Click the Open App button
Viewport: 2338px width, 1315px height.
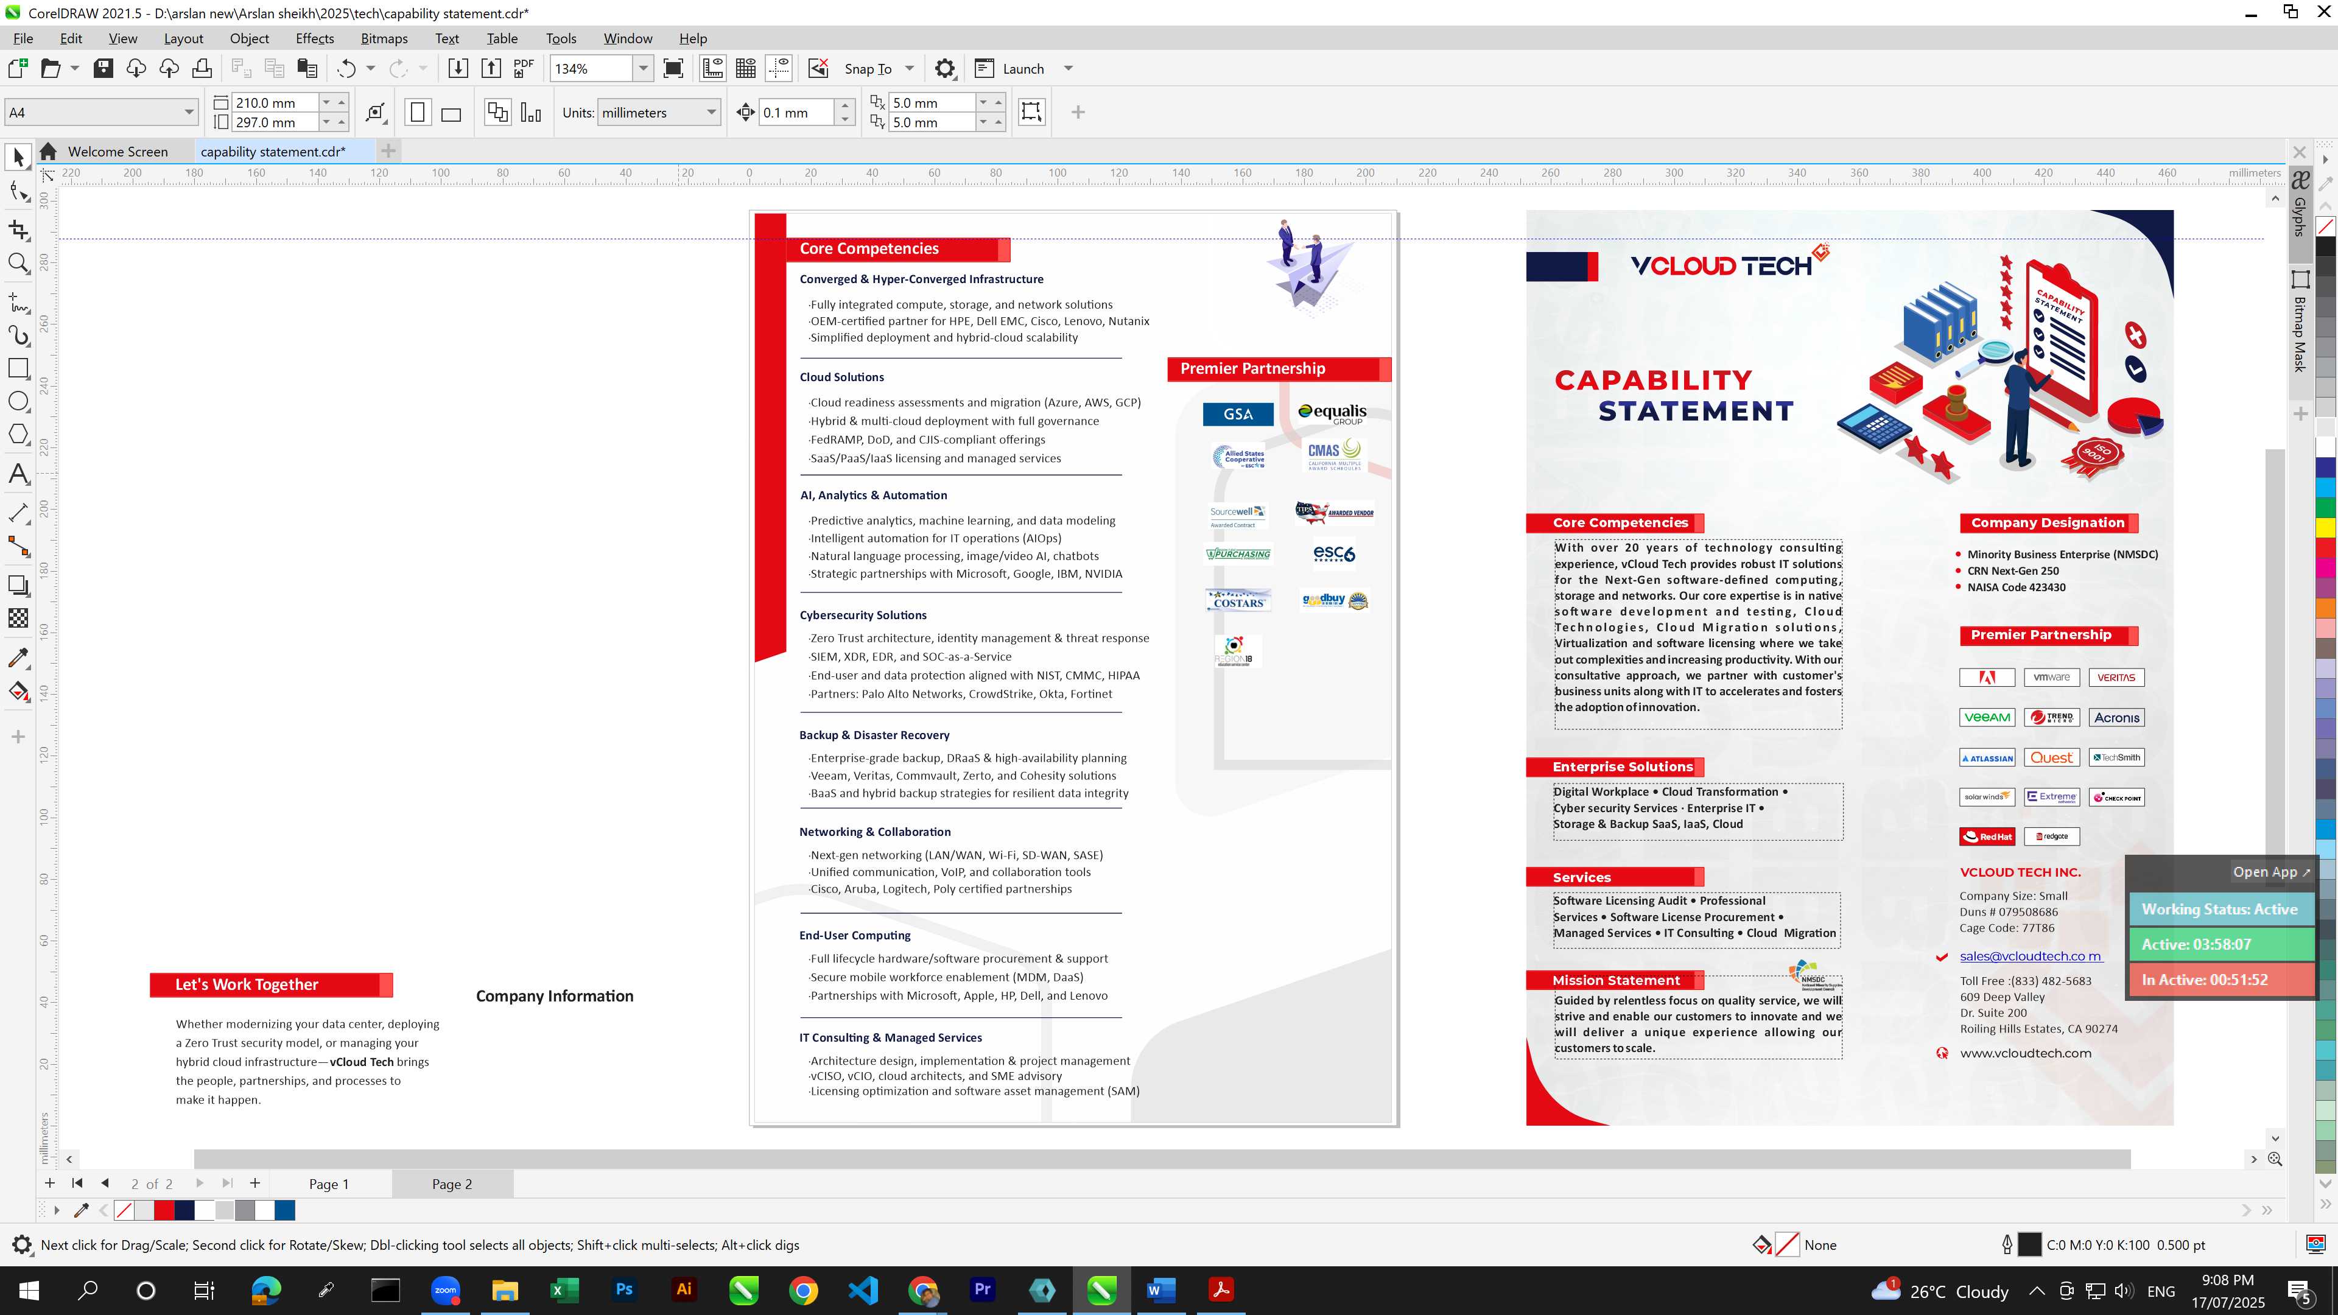click(x=2272, y=872)
